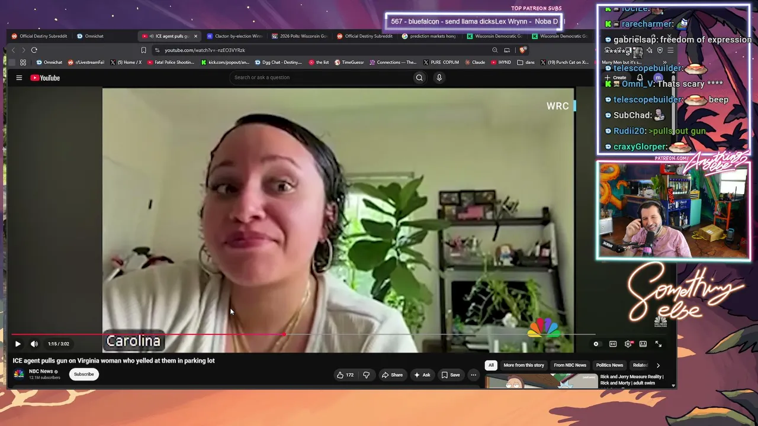Open the player settings gear
Viewport: 758px width, 426px height.
click(x=628, y=344)
